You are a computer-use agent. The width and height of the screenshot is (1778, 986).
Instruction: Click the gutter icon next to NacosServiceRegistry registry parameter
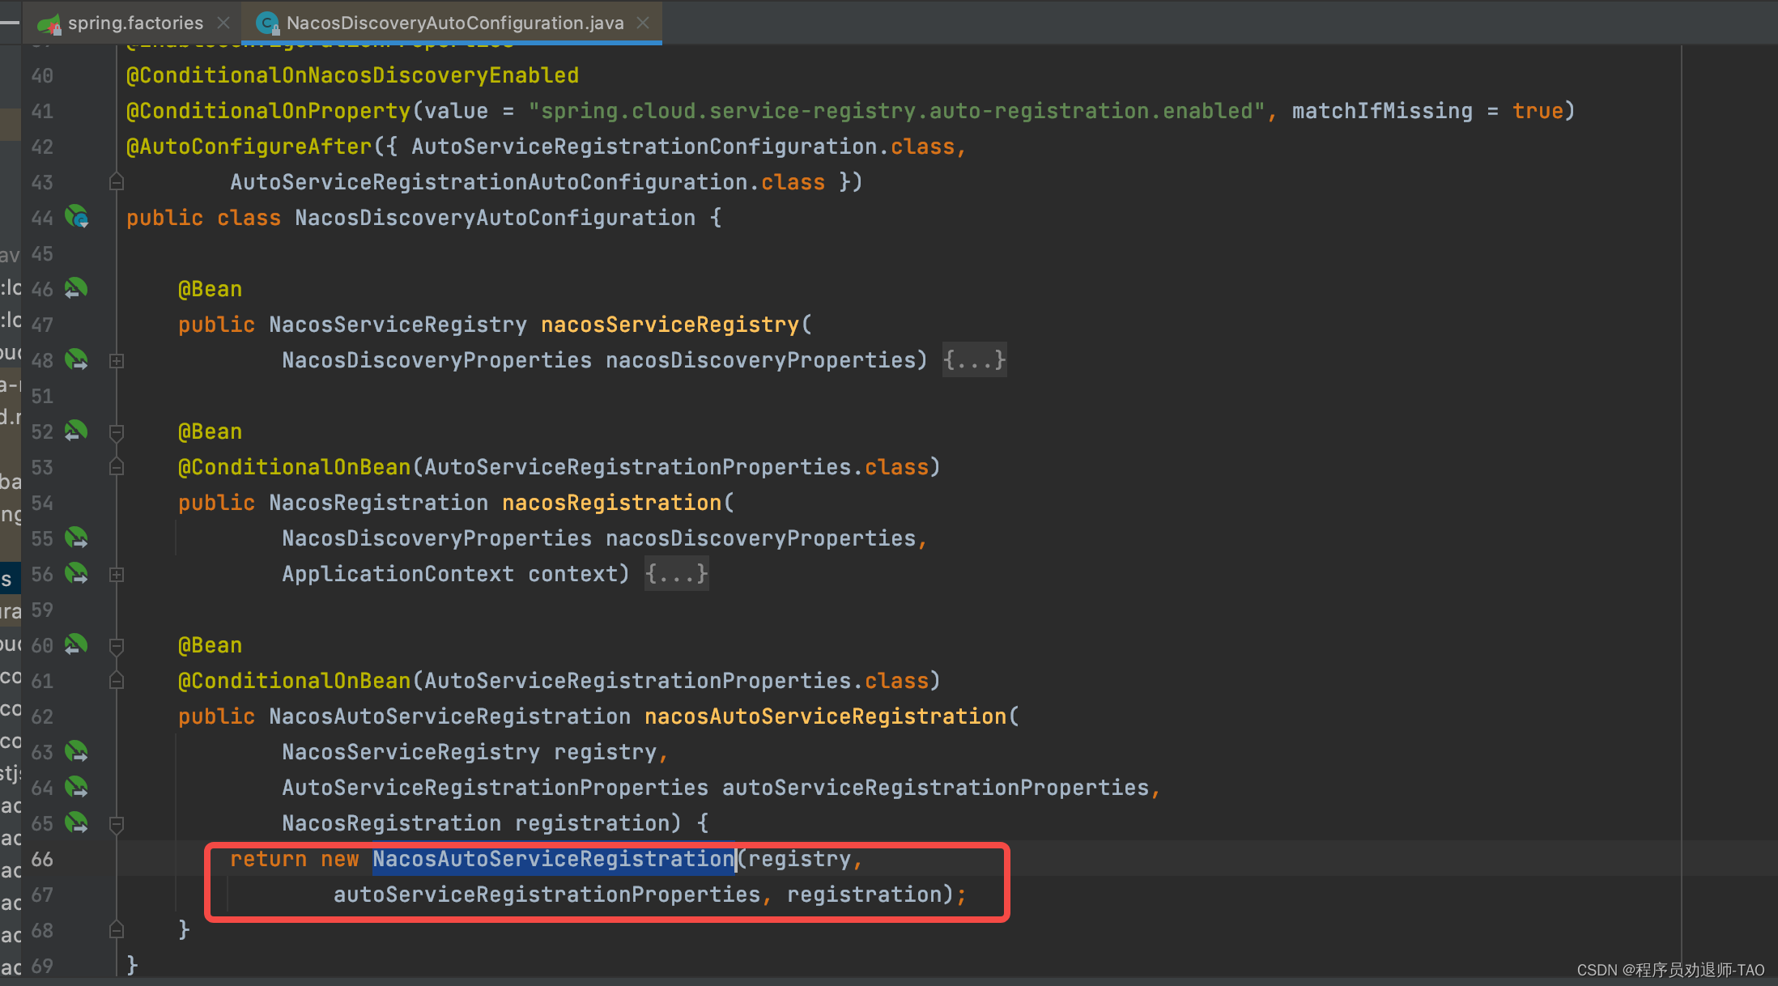coord(76,752)
